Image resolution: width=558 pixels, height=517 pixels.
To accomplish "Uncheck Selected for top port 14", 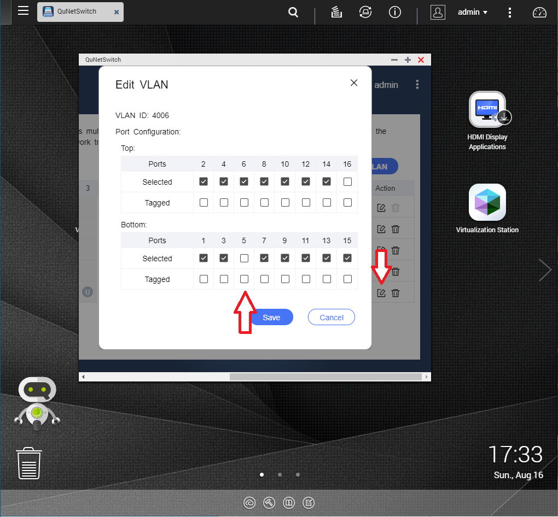I will (x=327, y=181).
